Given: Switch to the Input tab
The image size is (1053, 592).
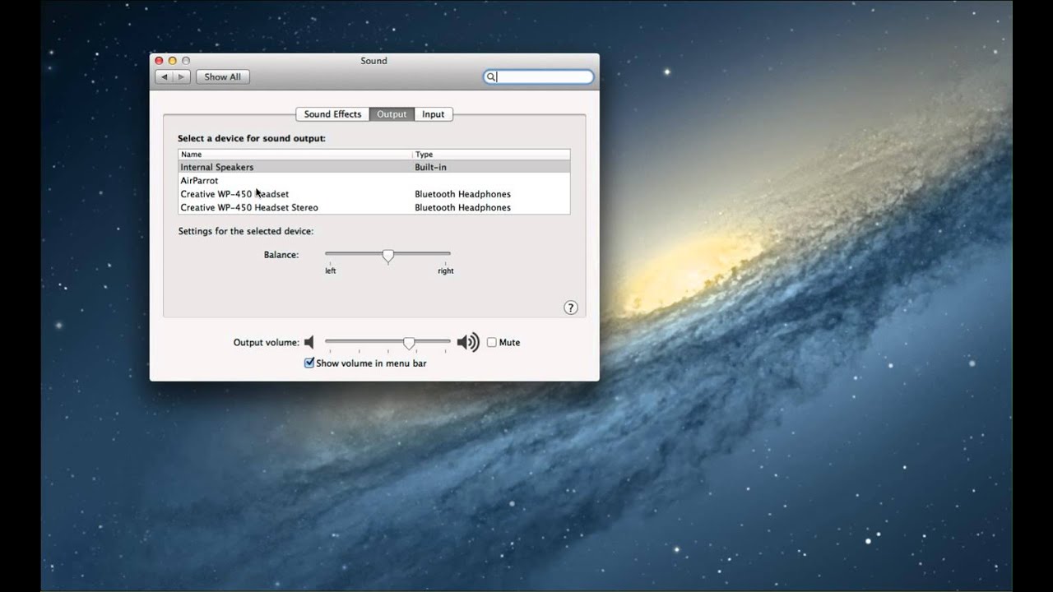Looking at the screenshot, I should 434,114.
